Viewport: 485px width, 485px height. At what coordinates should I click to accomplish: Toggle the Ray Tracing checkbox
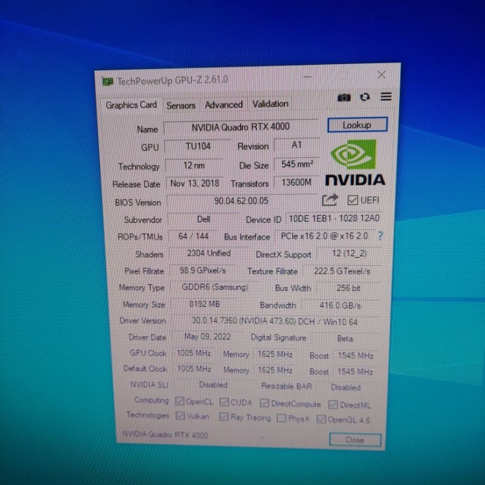[224, 416]
